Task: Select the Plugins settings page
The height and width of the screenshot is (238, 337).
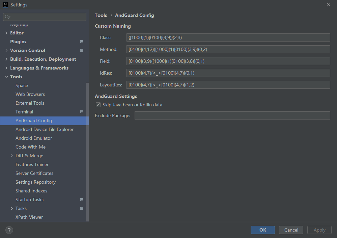Action: [x=18, y=42]
